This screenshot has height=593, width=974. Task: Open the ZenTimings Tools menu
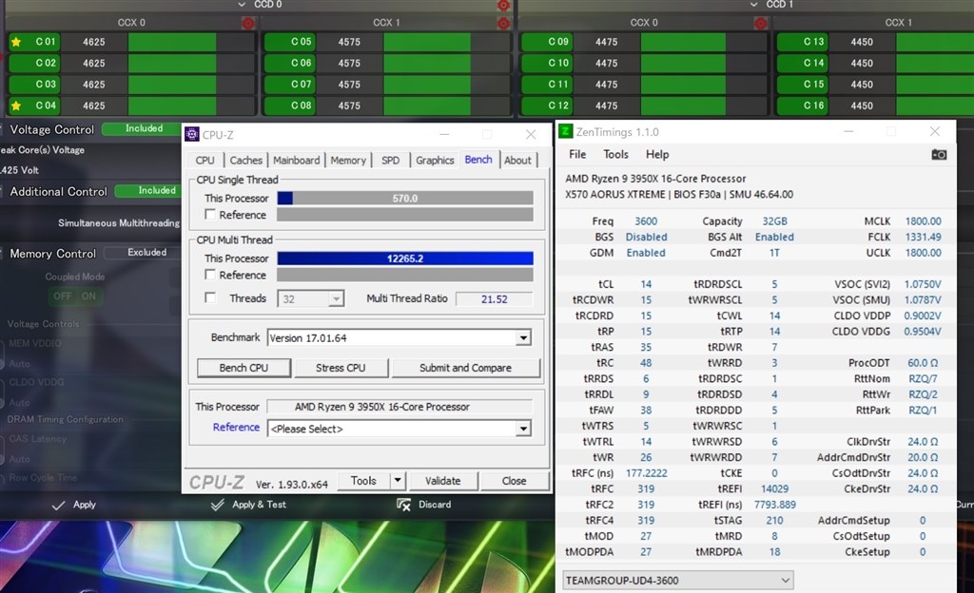(x=615, y=155)
